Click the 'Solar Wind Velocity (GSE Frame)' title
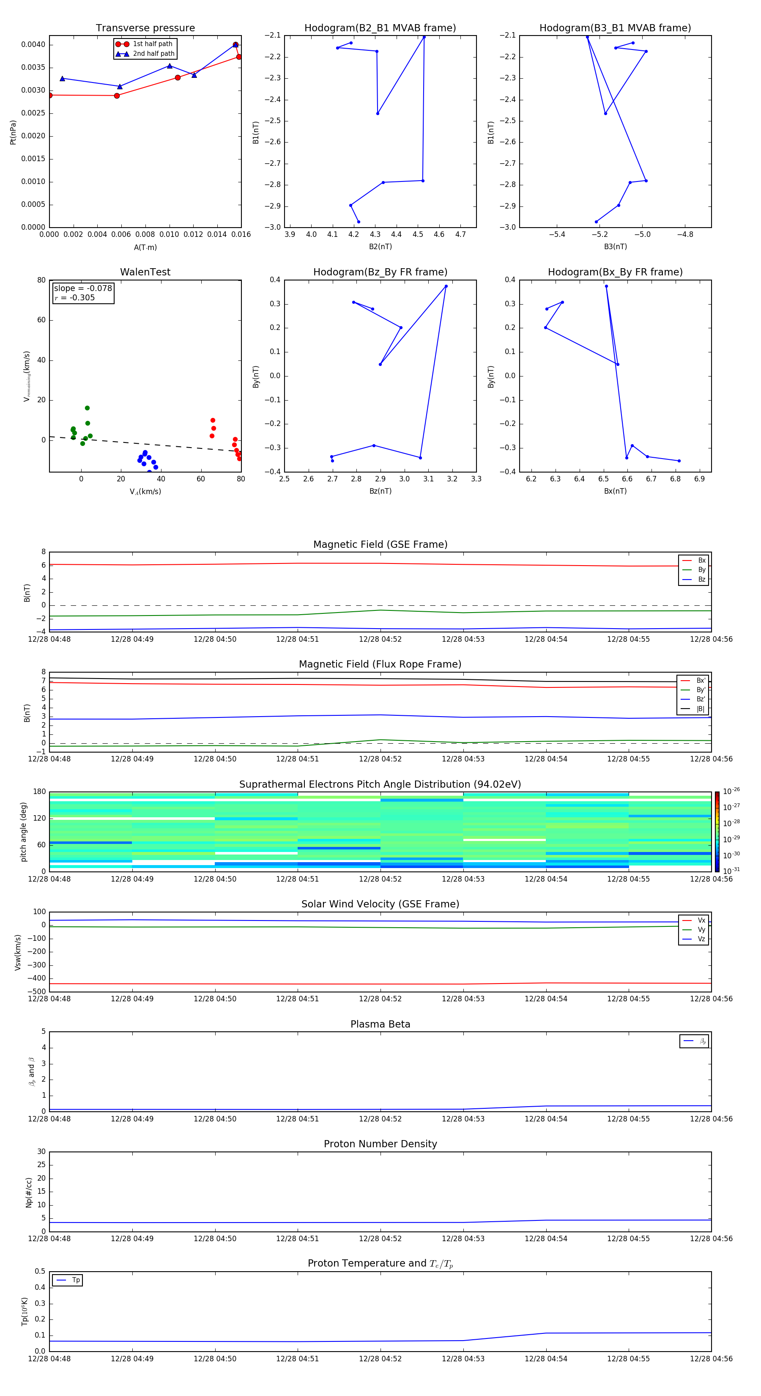This screenshot has height=1396, width=761. click(380, 904)
